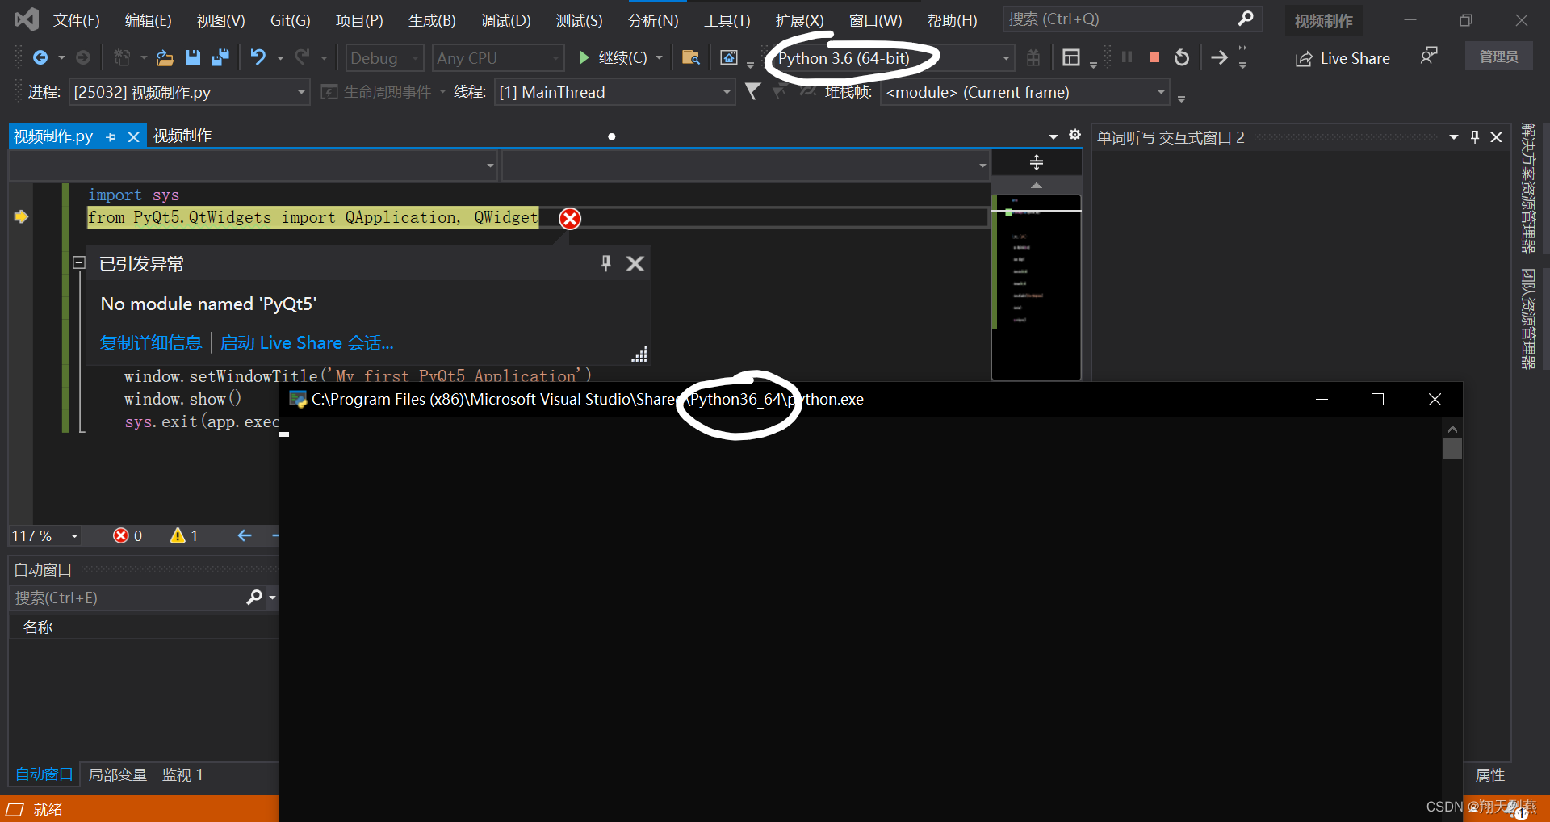1550x822 pixels.
Task: Open the Solution Explorer side tab
Action: 1528,187
